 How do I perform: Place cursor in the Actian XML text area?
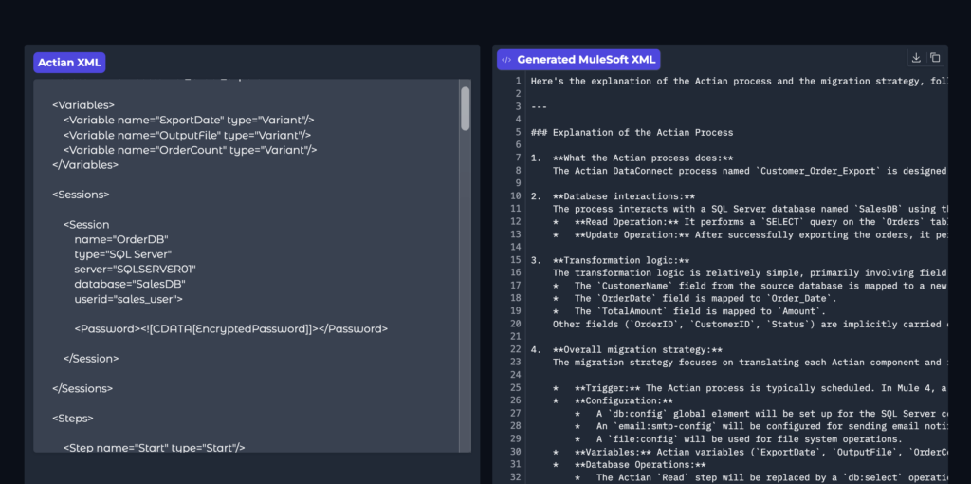point(247,265)
